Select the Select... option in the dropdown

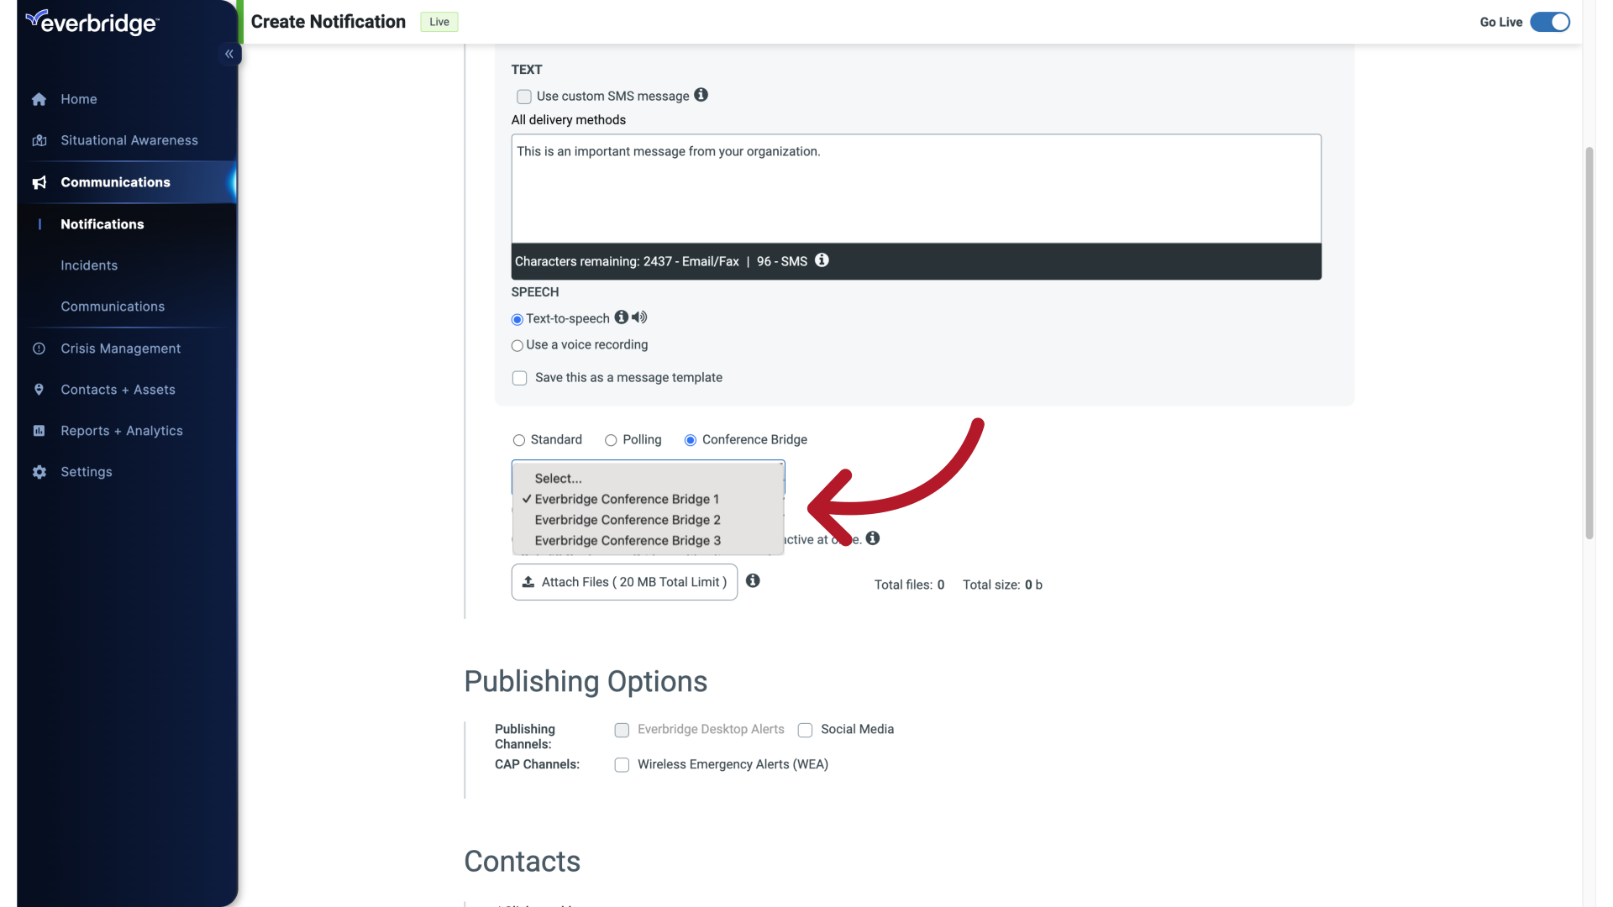[x=557, y=478]
